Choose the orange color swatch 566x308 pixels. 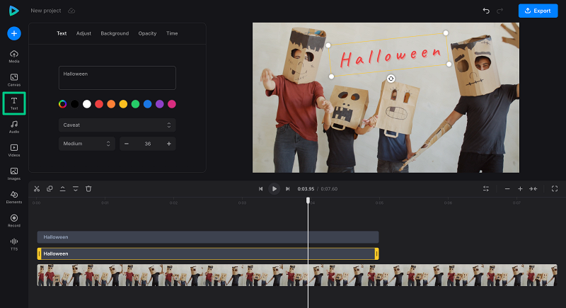pyautogui.click(x=111, y=104)
